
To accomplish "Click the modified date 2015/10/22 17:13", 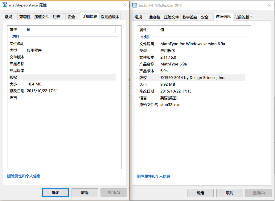I will (176, 91).
